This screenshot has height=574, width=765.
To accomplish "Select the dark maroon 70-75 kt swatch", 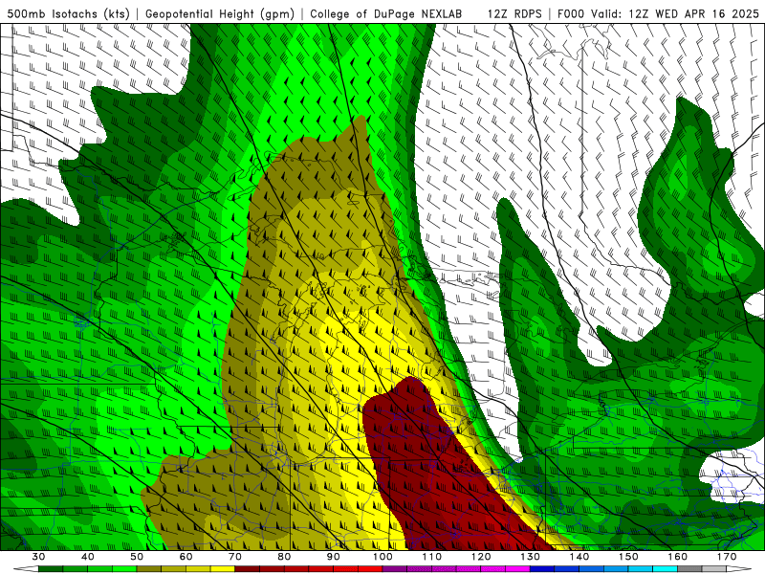I will tap(248, 569).
